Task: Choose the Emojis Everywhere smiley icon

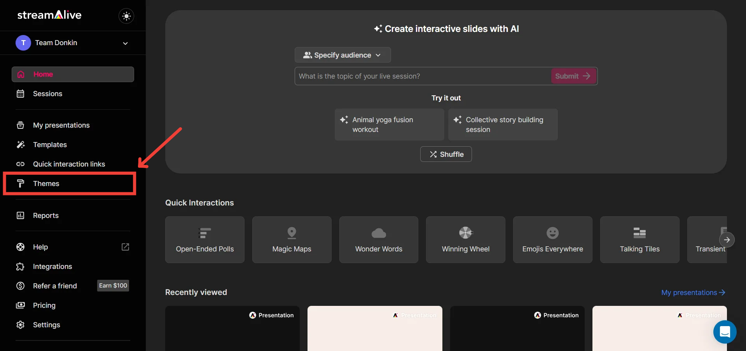Action: click(x=552, y=233)
